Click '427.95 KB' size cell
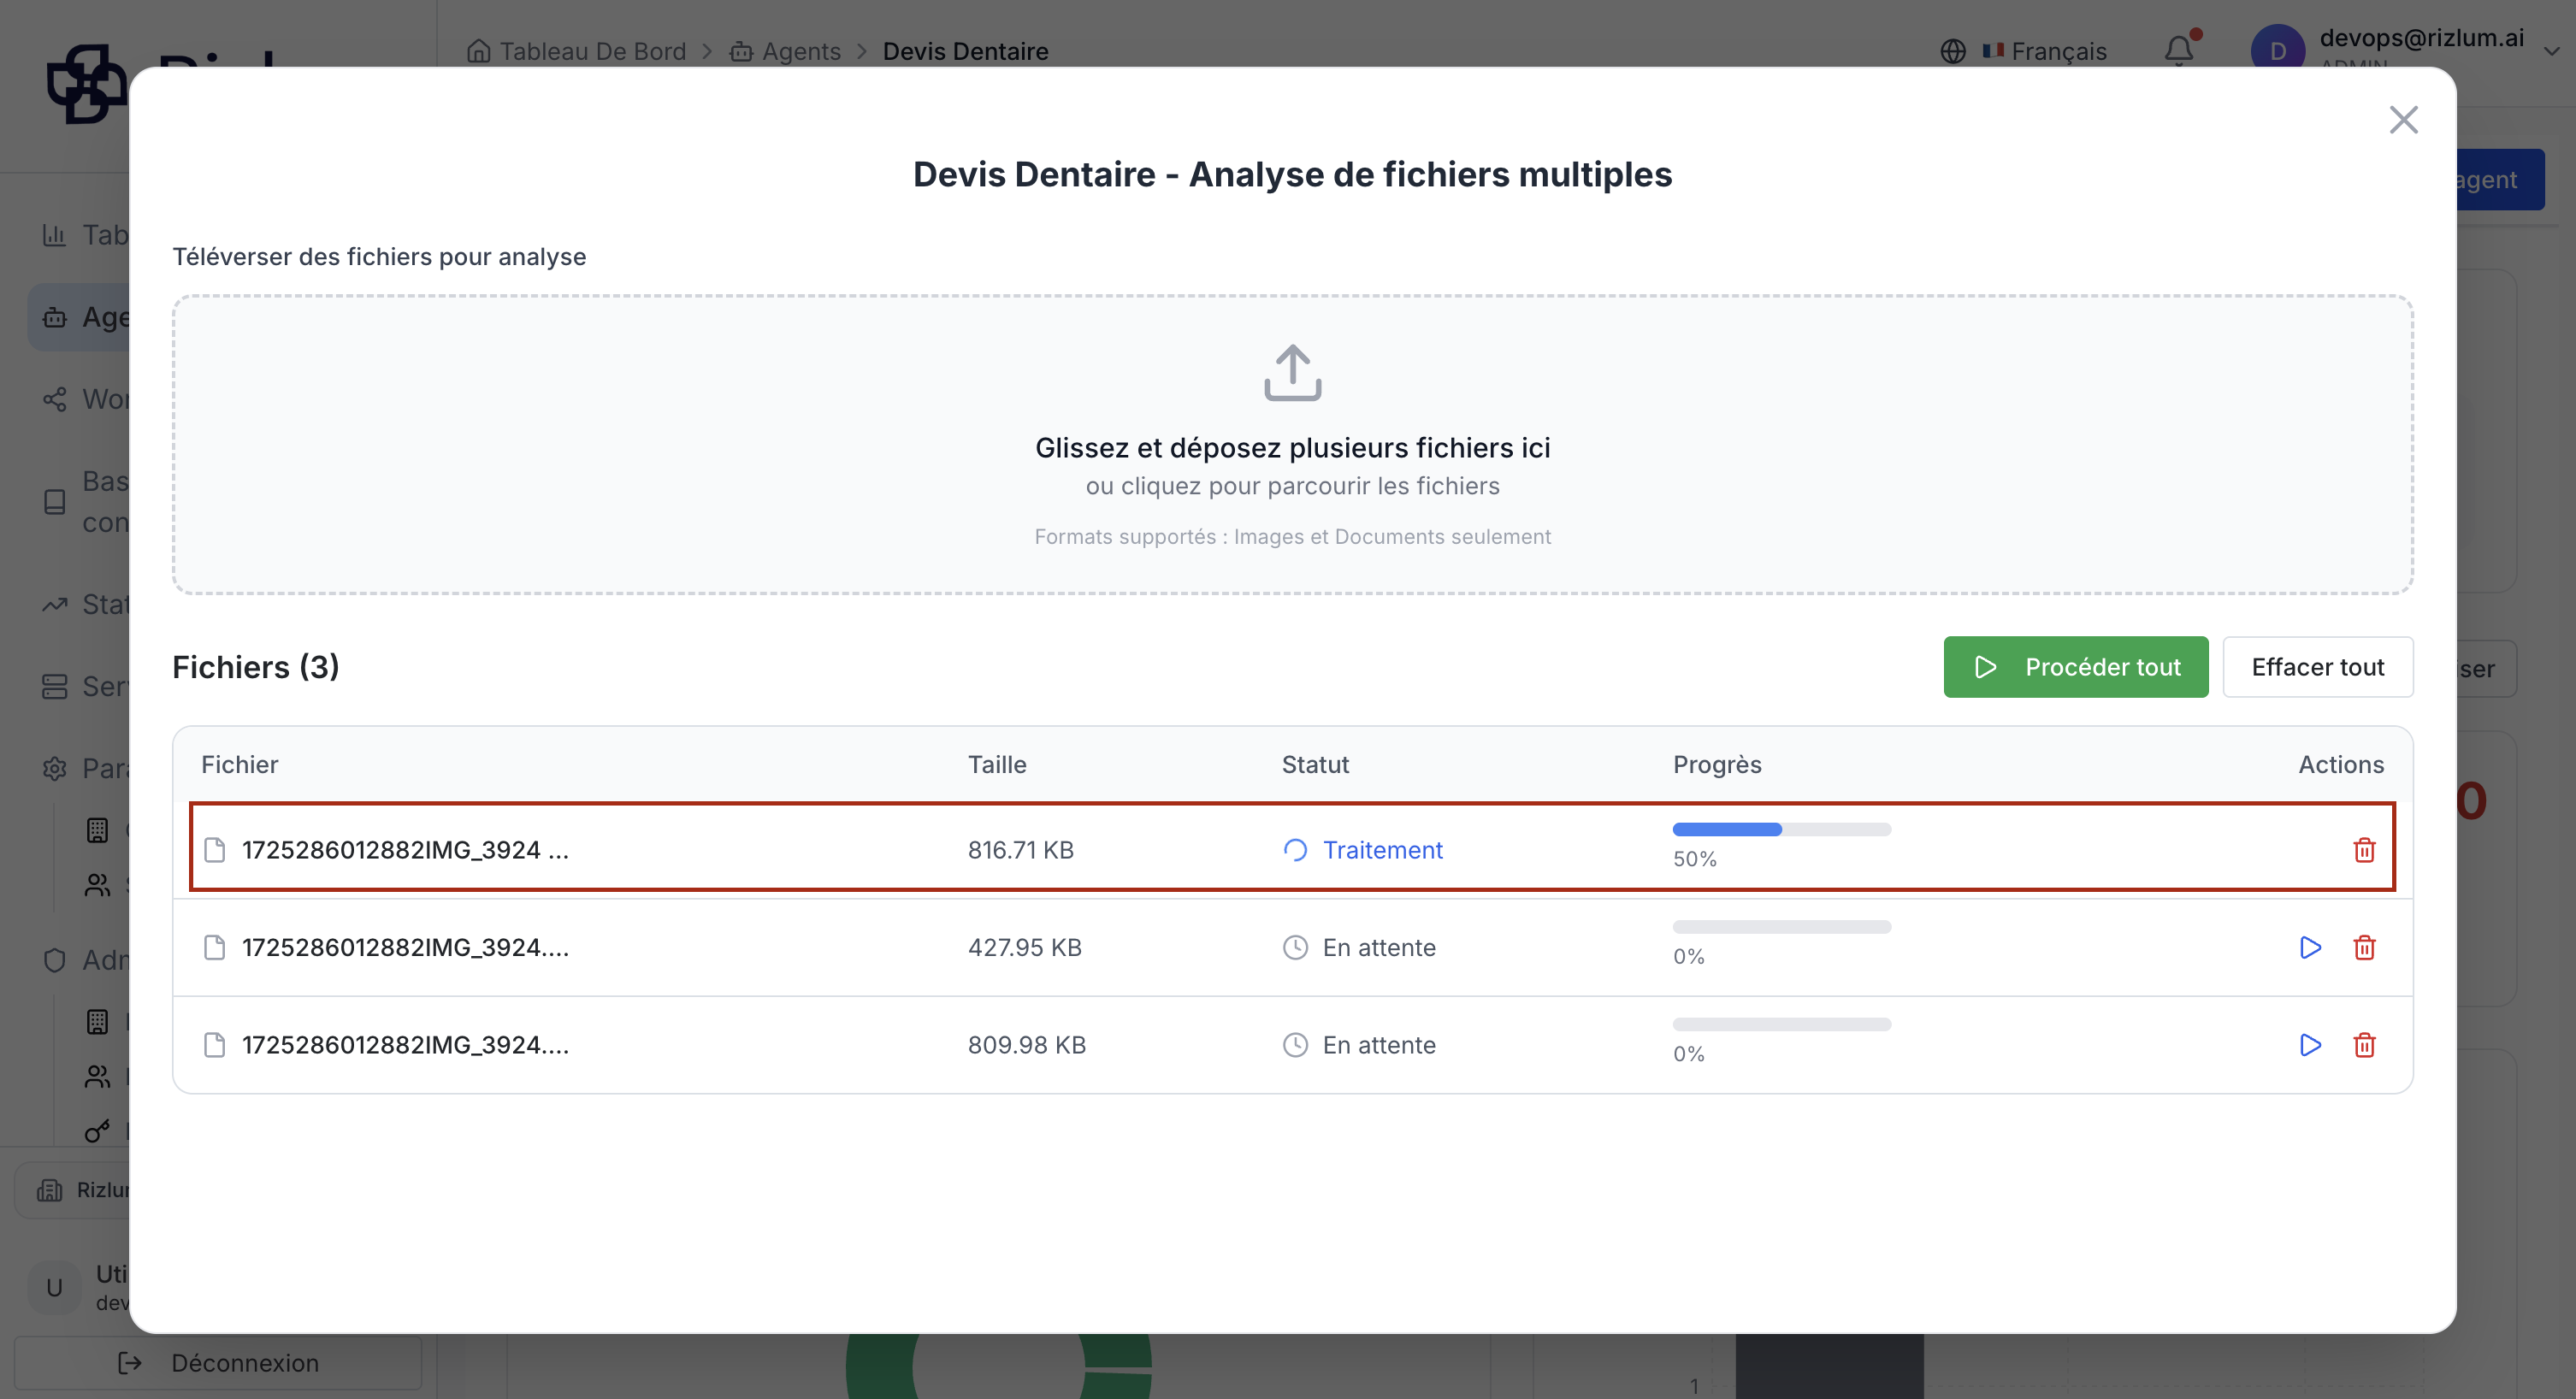The height and width of the screenshot is (1399, 2576). point(1024,947)
